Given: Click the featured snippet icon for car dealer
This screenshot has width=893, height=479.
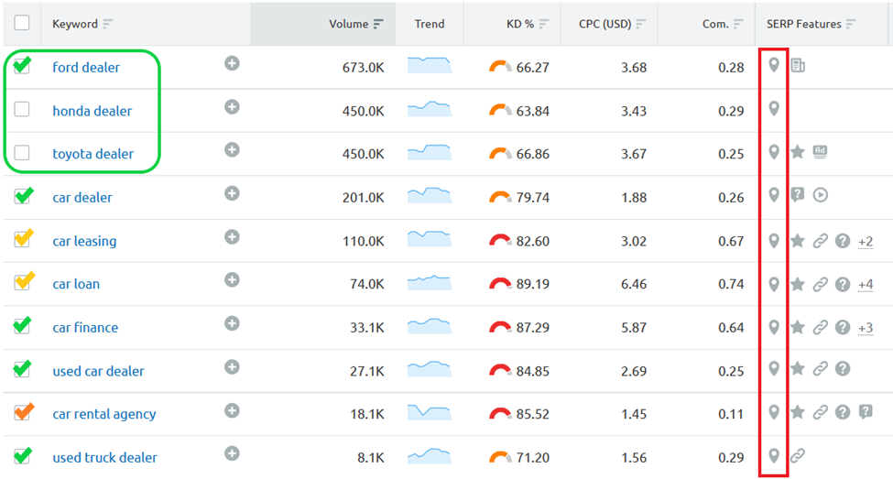Looking at the screenshot, I should point(798,195).
